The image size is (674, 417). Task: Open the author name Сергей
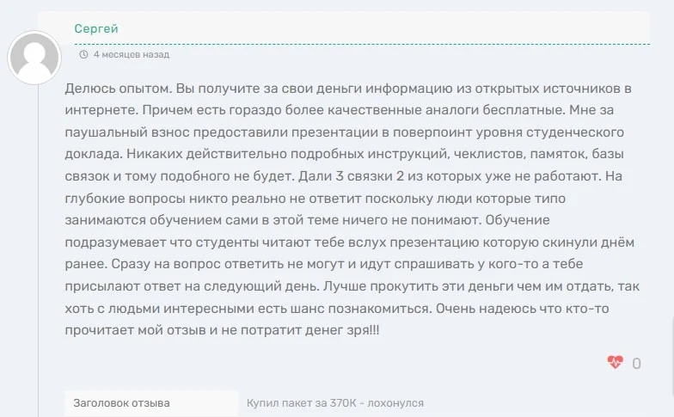click(96, 28)
